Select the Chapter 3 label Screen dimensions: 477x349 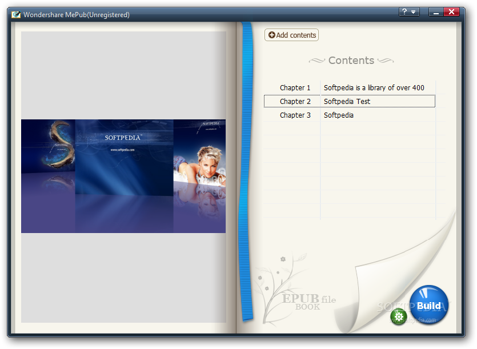295,115
